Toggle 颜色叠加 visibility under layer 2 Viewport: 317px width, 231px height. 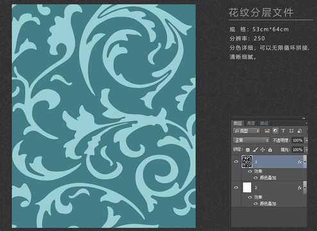point(255,203)
